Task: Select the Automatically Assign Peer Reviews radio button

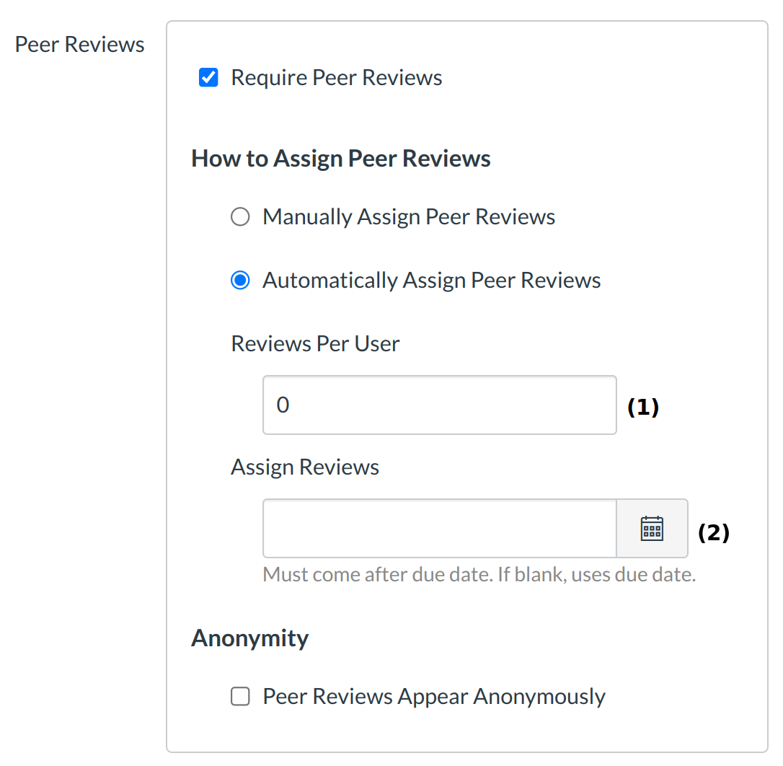Action: tap(240, 281)
